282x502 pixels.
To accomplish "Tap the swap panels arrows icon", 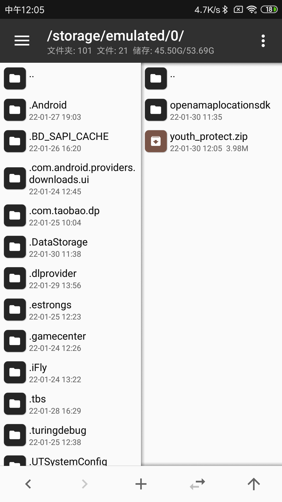I will tap(197, 484).
